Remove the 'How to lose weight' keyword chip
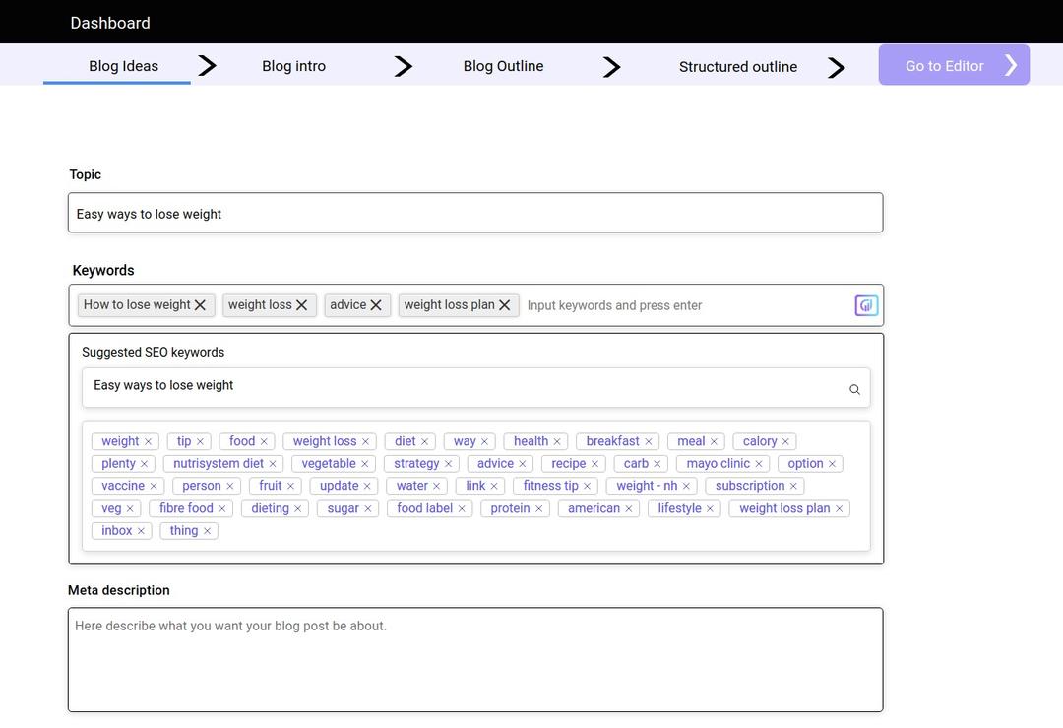This screenshot has height=728, width=1063. 200,305
